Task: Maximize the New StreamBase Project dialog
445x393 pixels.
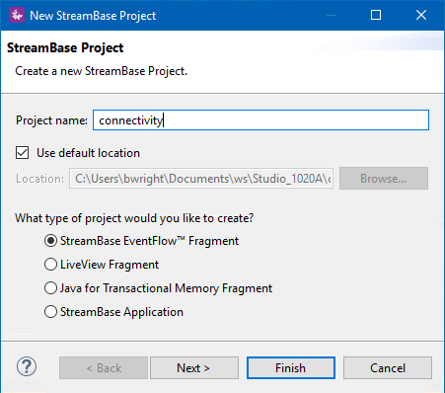Action: 376,15
